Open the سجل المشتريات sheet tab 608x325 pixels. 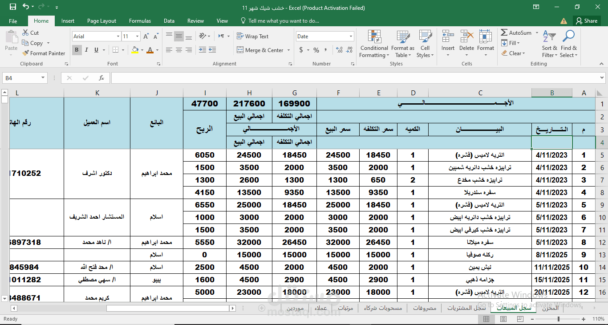pos(466,308)
